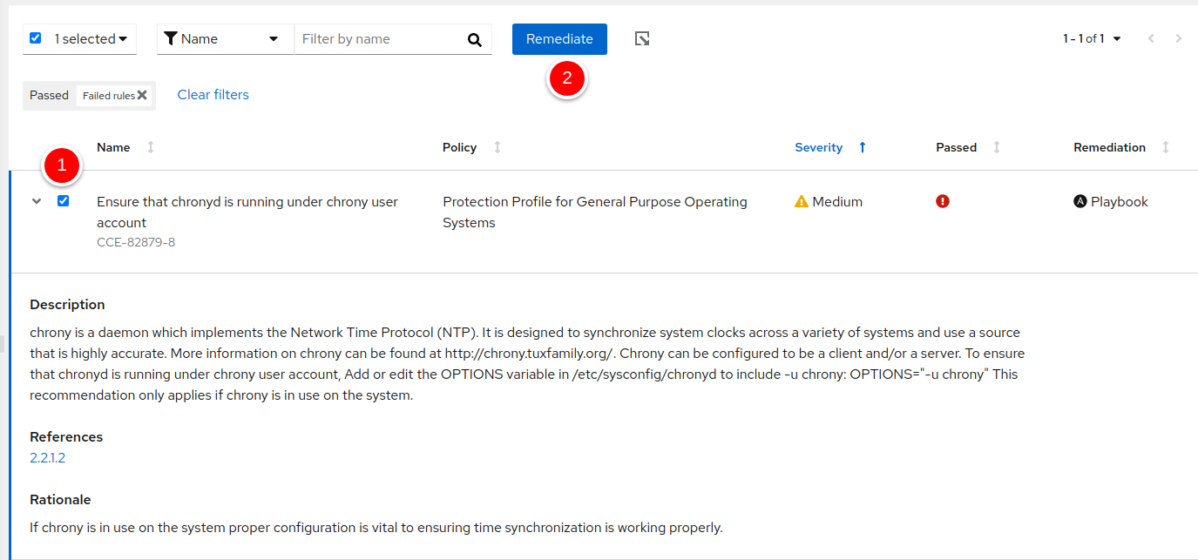Uncheck the chronyd rule row checkbox
Viewport: 1198px width, 560px height.
coord(63,201)
